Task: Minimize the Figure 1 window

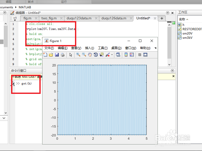Action: pyautogui.click(x=129, y=41)
